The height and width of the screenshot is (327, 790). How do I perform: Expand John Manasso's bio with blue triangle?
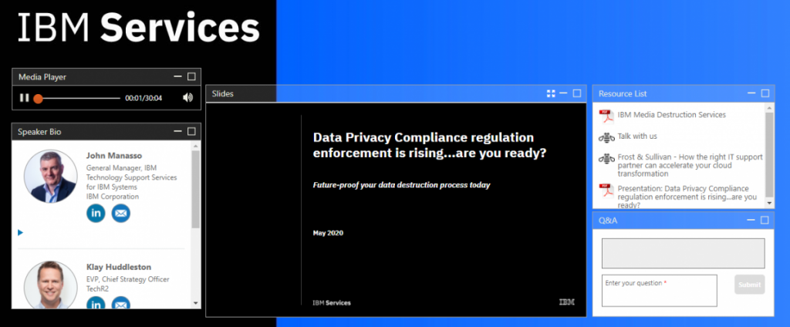click(21, 232)
